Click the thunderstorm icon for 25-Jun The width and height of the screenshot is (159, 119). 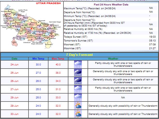click(x=78, y=73)
